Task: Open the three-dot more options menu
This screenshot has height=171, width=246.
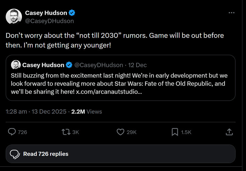Action: 231,13
